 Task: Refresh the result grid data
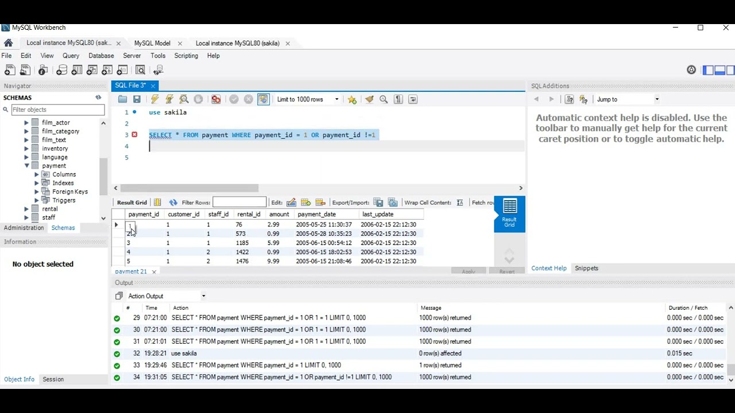(x=173, y=202)
